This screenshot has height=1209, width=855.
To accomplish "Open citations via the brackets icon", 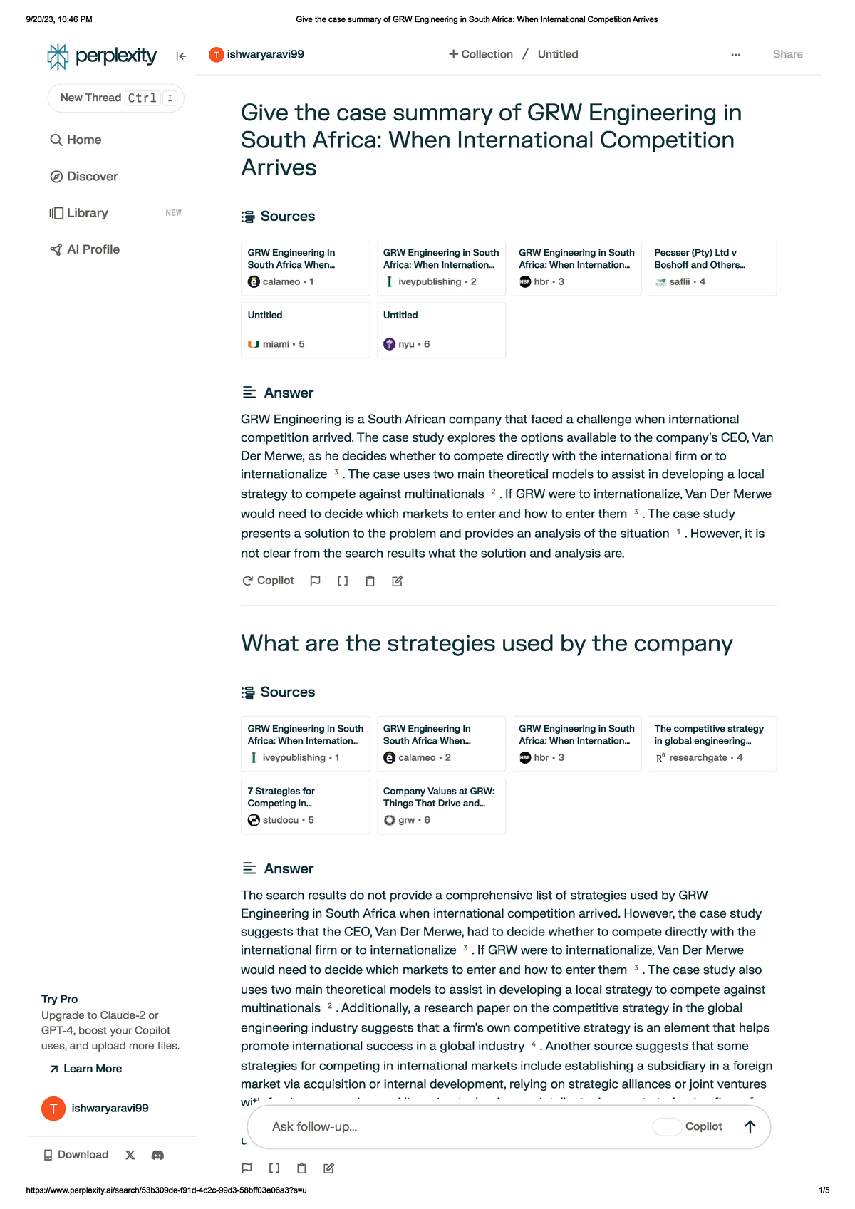I will tap(342, 581).
